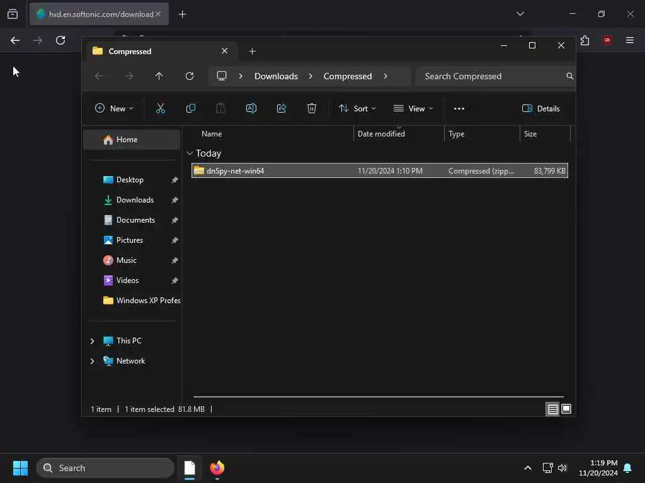Click the taskbar Search box
This screenshot has height=483, width=645.
coord(105,468)
